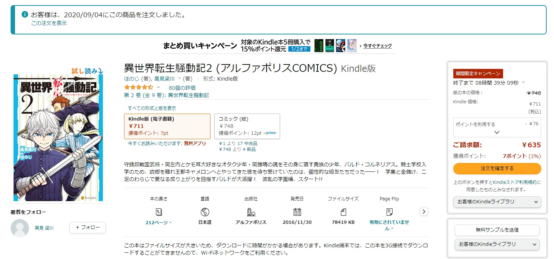Click the file size value 78419 KB
Screen dimensions: 554x259
[343, 222]
